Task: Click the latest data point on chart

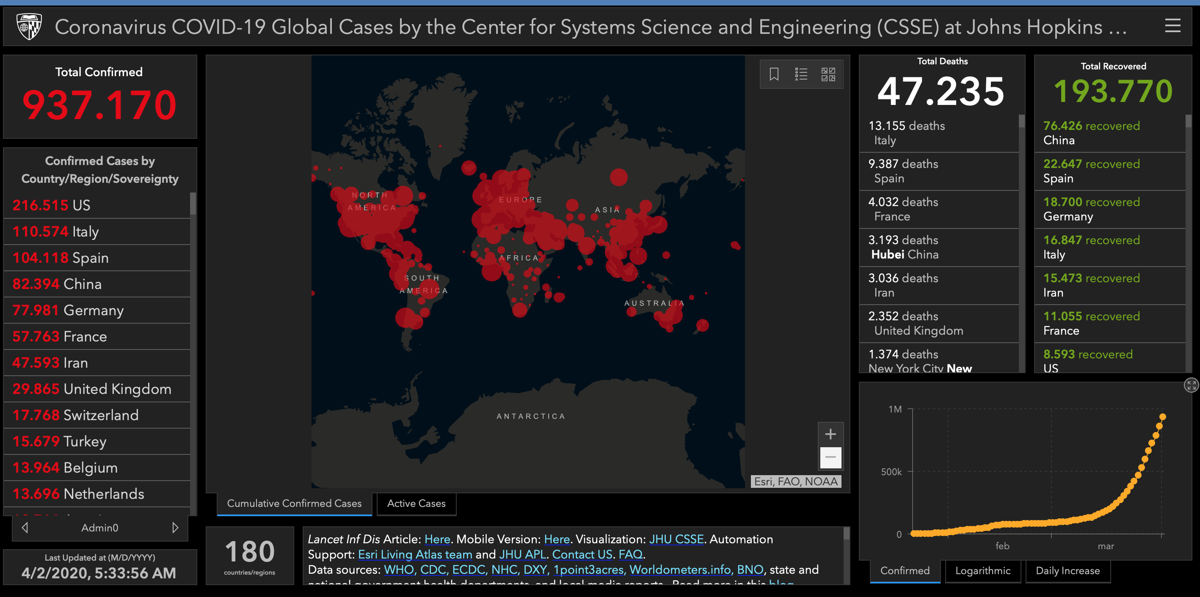Action: pyautogui.click(x=1162, y=417)
